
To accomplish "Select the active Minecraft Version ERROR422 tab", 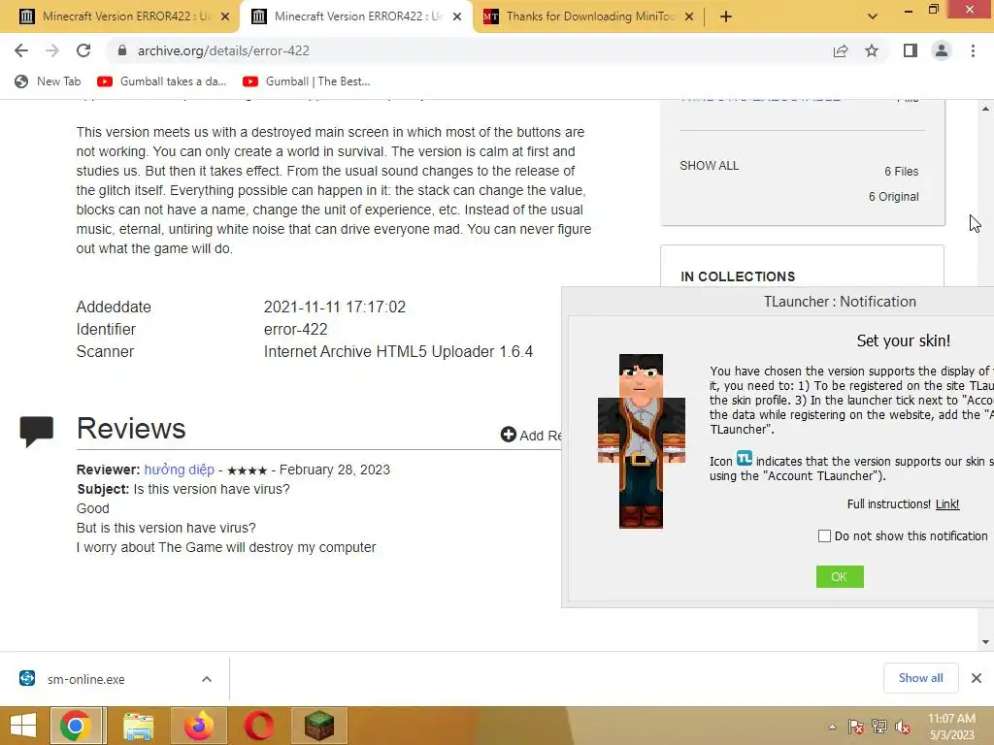I will pyautogui.click(x=355, y=16).
